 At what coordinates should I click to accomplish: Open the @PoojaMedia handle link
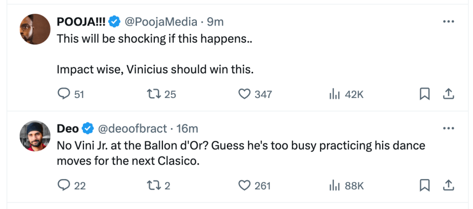click(x=161, y=22)
